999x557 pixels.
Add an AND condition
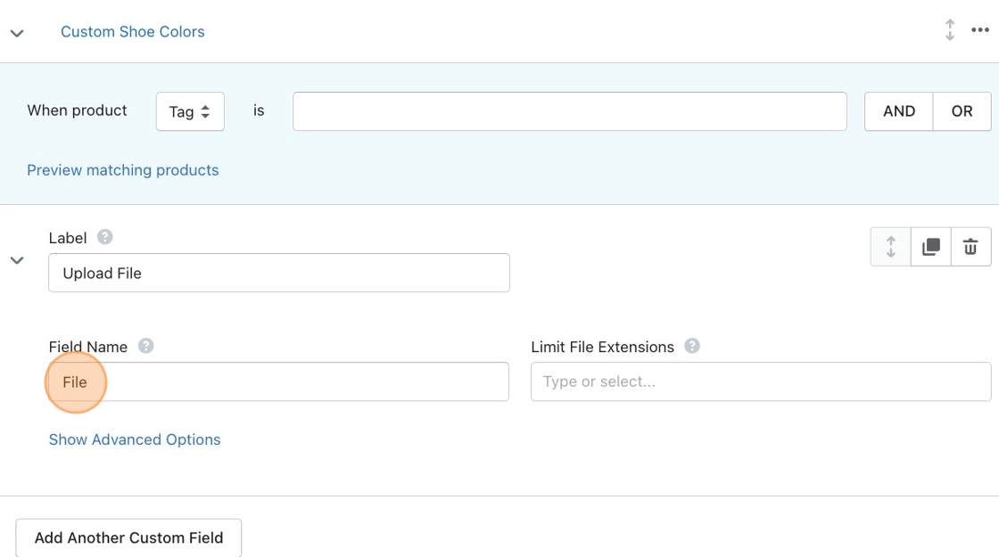tap(898, 111)
